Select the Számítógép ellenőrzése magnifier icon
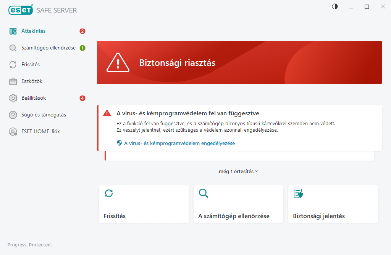The image size is (391, 255). click(13, 48)
